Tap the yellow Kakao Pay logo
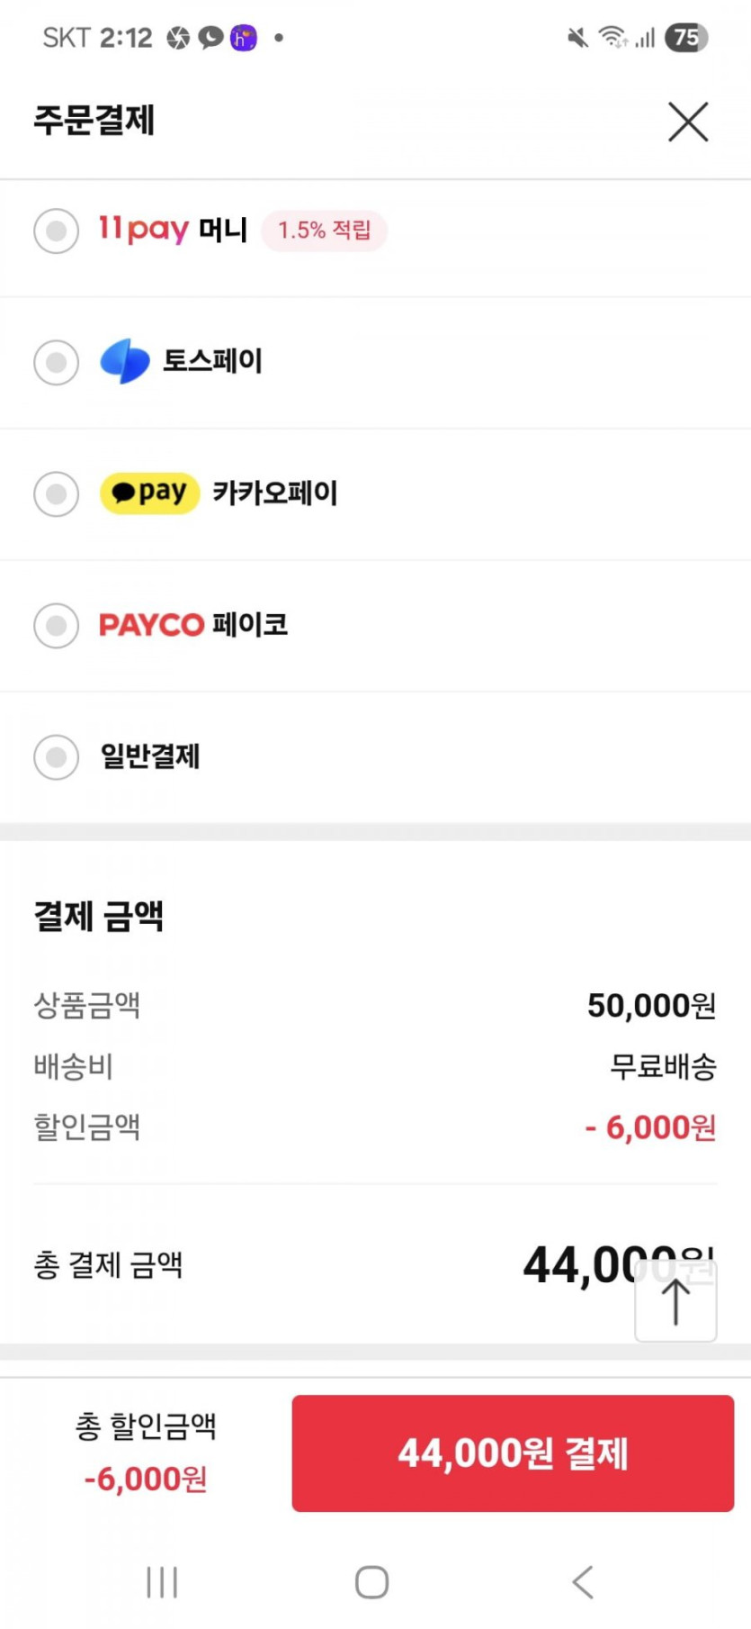 [149, 493]
